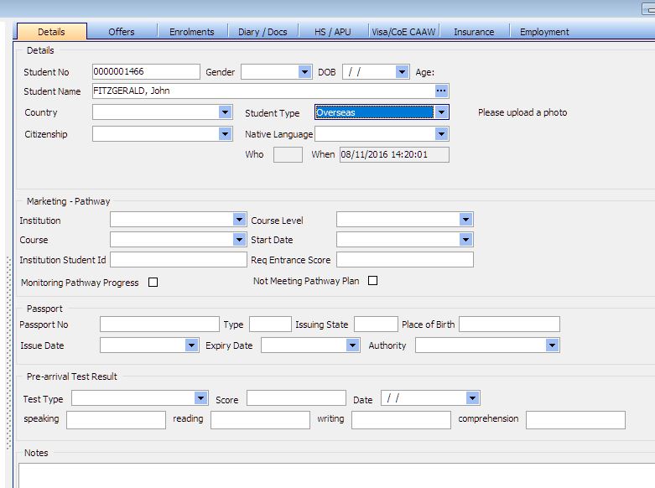This screenshot has width=655, height=488.
Task: Enable Not Meeting Pathway Plan checkbox
Action: [x=373, y=281]
